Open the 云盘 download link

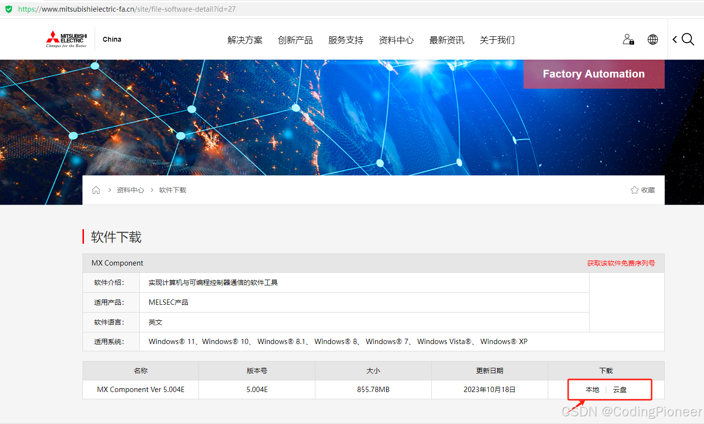[x=620, y=389]
